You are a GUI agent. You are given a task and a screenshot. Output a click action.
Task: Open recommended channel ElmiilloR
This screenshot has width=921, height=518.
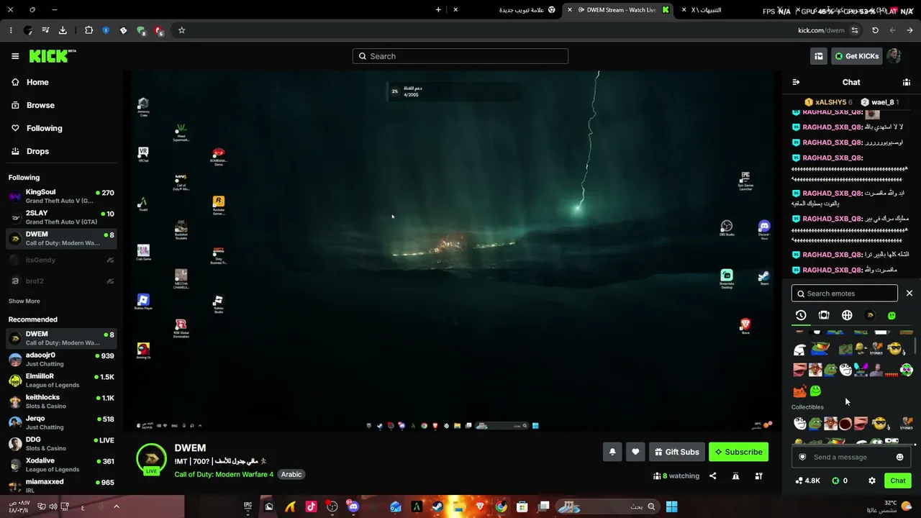point(61,381)
